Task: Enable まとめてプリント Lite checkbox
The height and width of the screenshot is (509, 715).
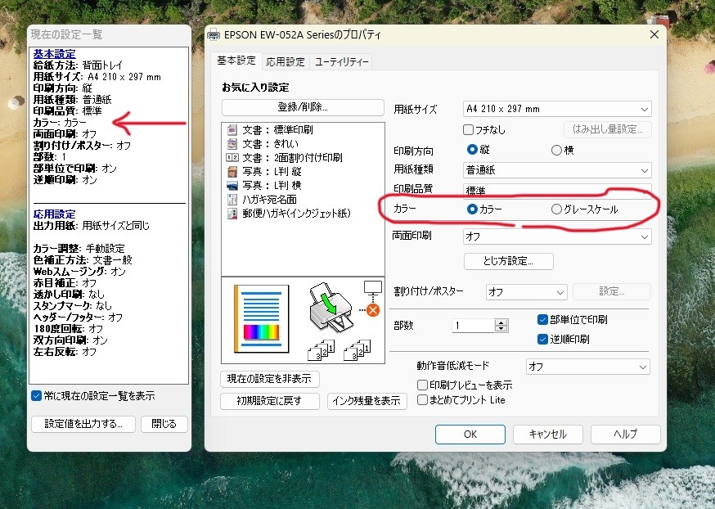Action: pos(423,400)
